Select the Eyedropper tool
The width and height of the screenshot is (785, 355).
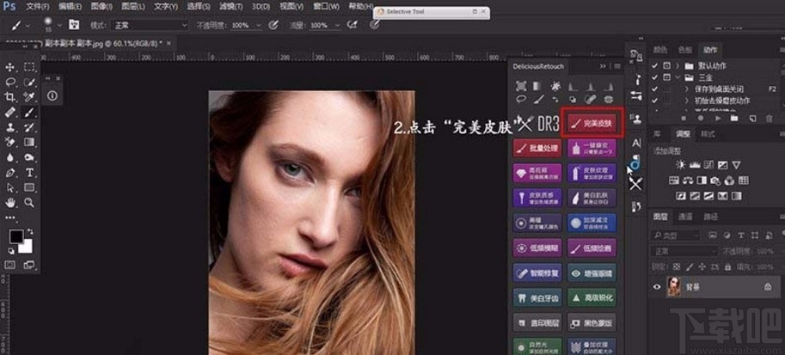coord(29,96)
